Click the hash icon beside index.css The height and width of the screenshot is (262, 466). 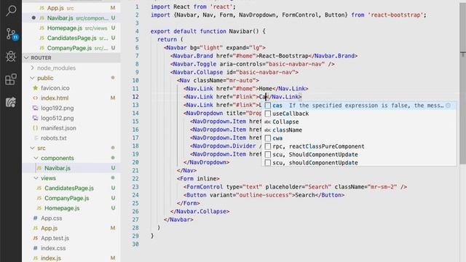[x=36, y=248]
